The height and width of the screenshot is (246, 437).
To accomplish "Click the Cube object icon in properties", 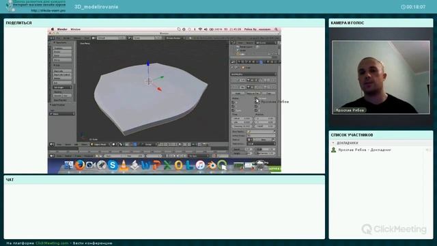I will click(x=243, y=68).
